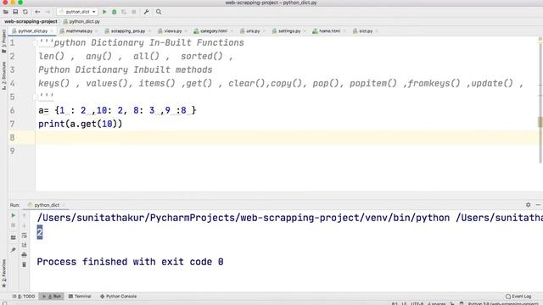Click the Restore Layout icon in Run panel
The width and height of the screenshot is (543, 305).
(x=14, y=237)
